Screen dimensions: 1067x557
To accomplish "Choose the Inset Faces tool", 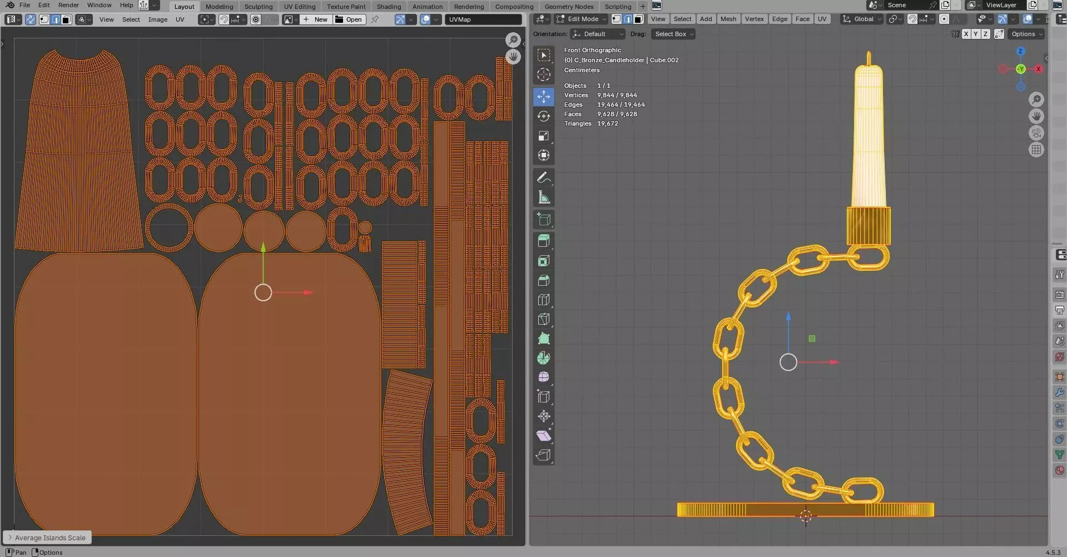I will pos(544,261).
